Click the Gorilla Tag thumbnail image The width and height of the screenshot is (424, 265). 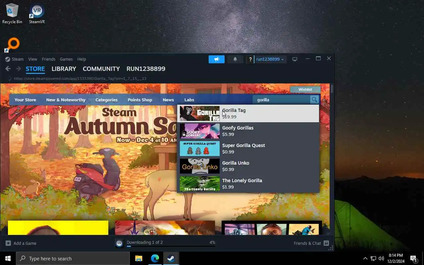coord(199,114)
